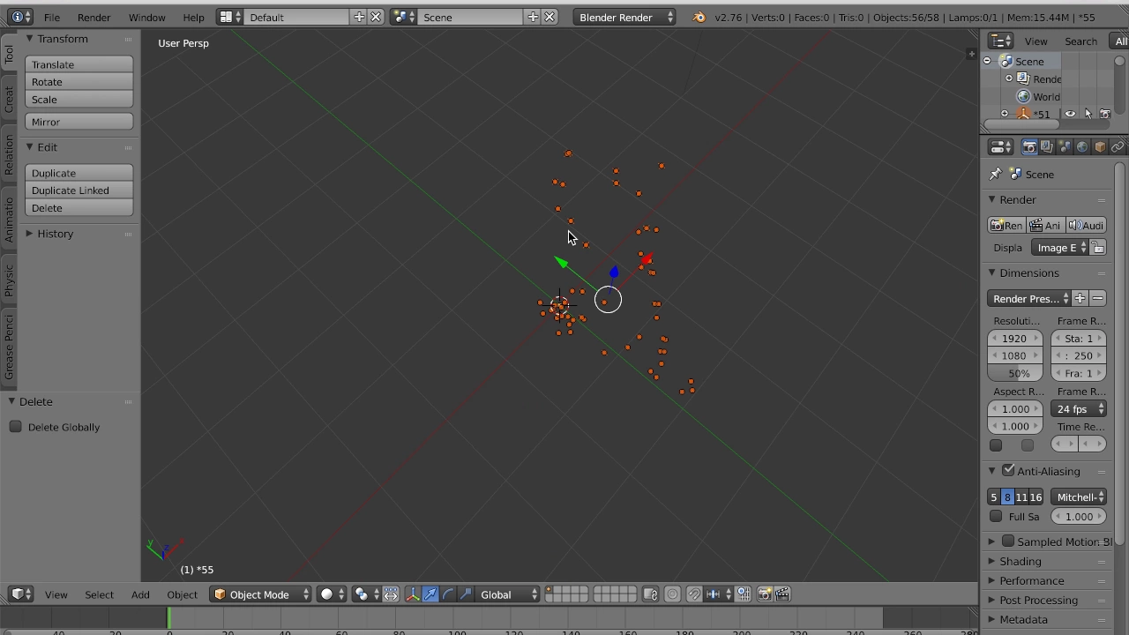The image size is (1129, 635).
Task: Click the Rotate button
Action: coord(79,82)
